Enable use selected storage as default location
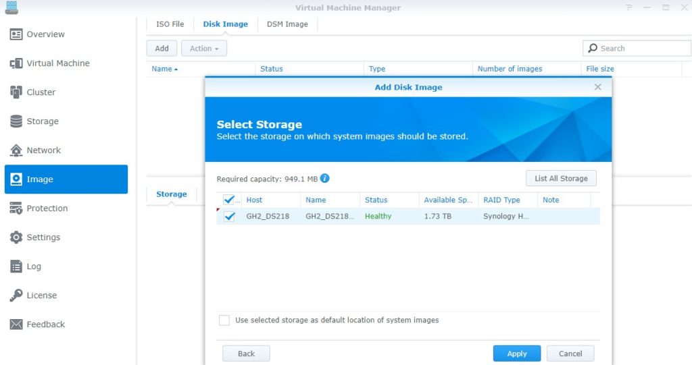The width and height of the screenshot is (692, 365). tap(224, 320)
